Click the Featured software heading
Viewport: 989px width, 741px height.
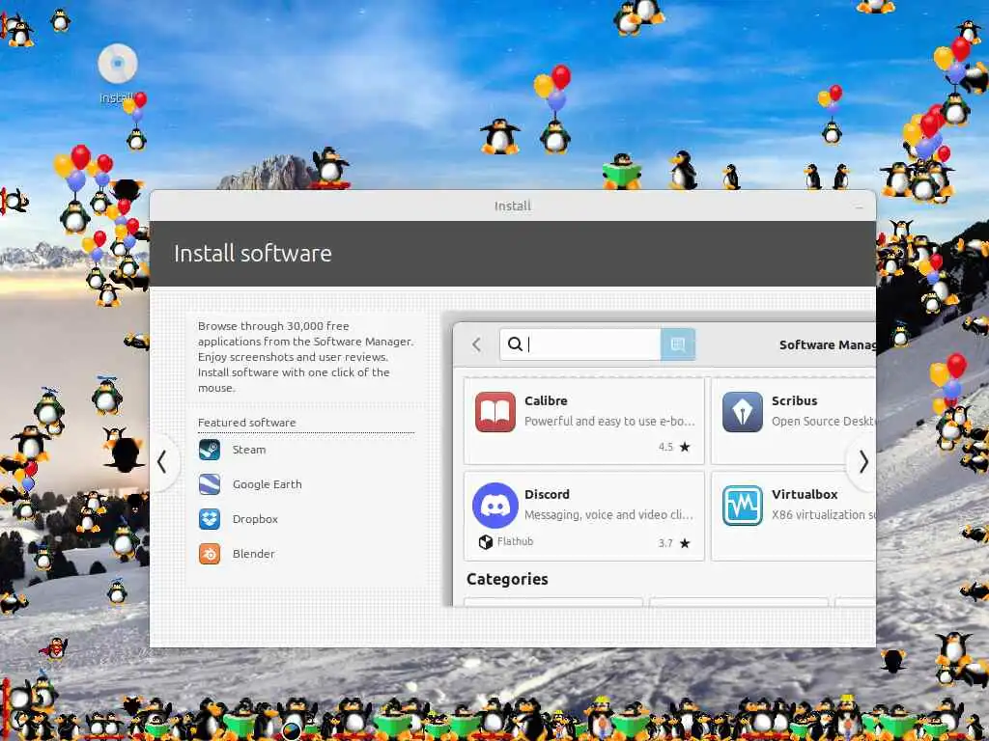[x=246, y=423]
